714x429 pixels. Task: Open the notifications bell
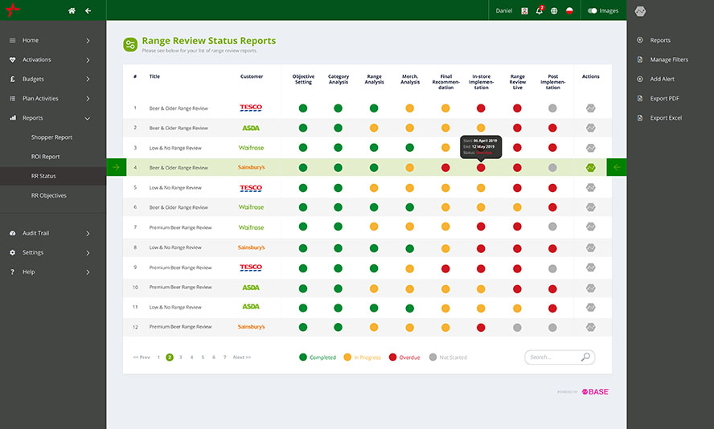click(x=540, y=10)
